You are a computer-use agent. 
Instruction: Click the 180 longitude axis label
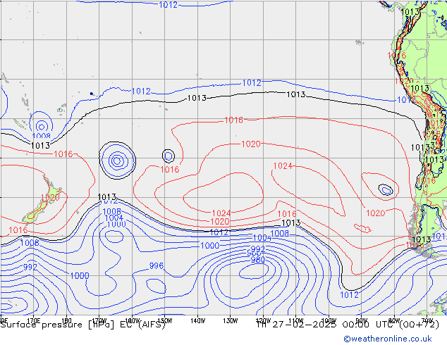click(66, 320)
